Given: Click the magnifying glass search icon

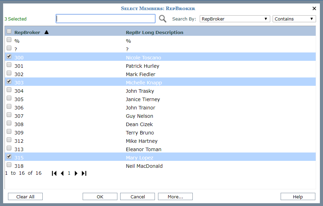Looking at the screenshot, I should (163, 19).
